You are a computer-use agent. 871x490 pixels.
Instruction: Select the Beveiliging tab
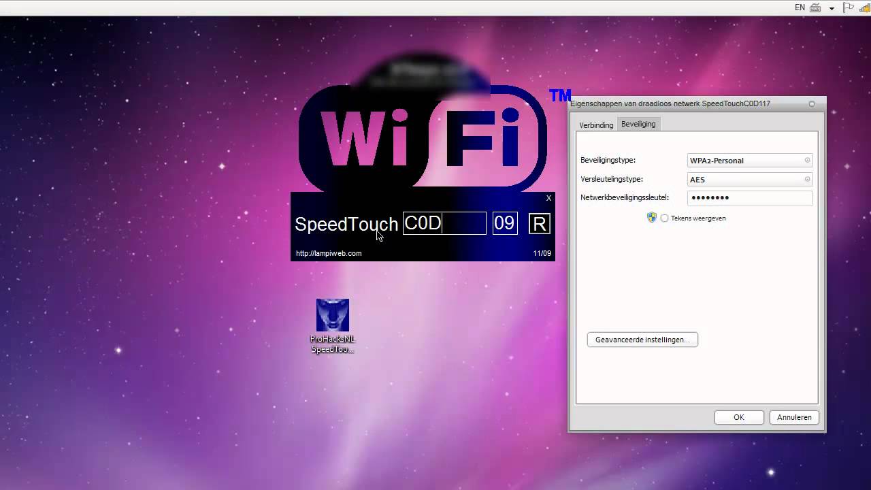point(638,124)
